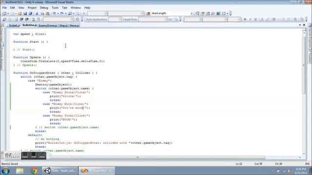The image size is (312, 175).
Task: Save the current file with Save icon
Action: [25, 14]
